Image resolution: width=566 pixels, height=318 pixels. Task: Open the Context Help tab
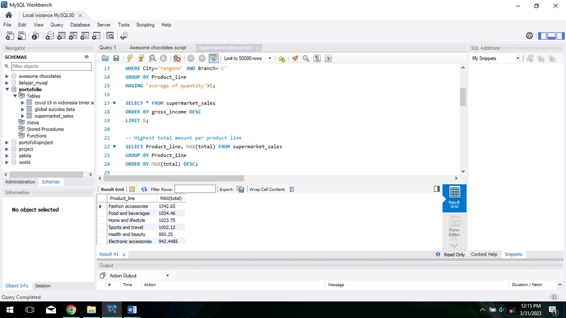(x=483, y=254)
